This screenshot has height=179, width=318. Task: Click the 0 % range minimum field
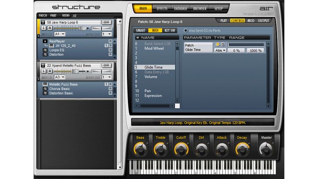pos(236,50)
